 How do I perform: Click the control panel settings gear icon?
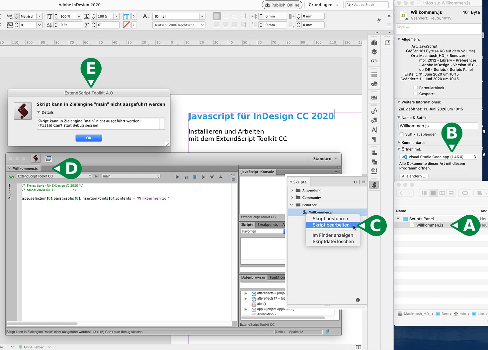coord(389,16)
